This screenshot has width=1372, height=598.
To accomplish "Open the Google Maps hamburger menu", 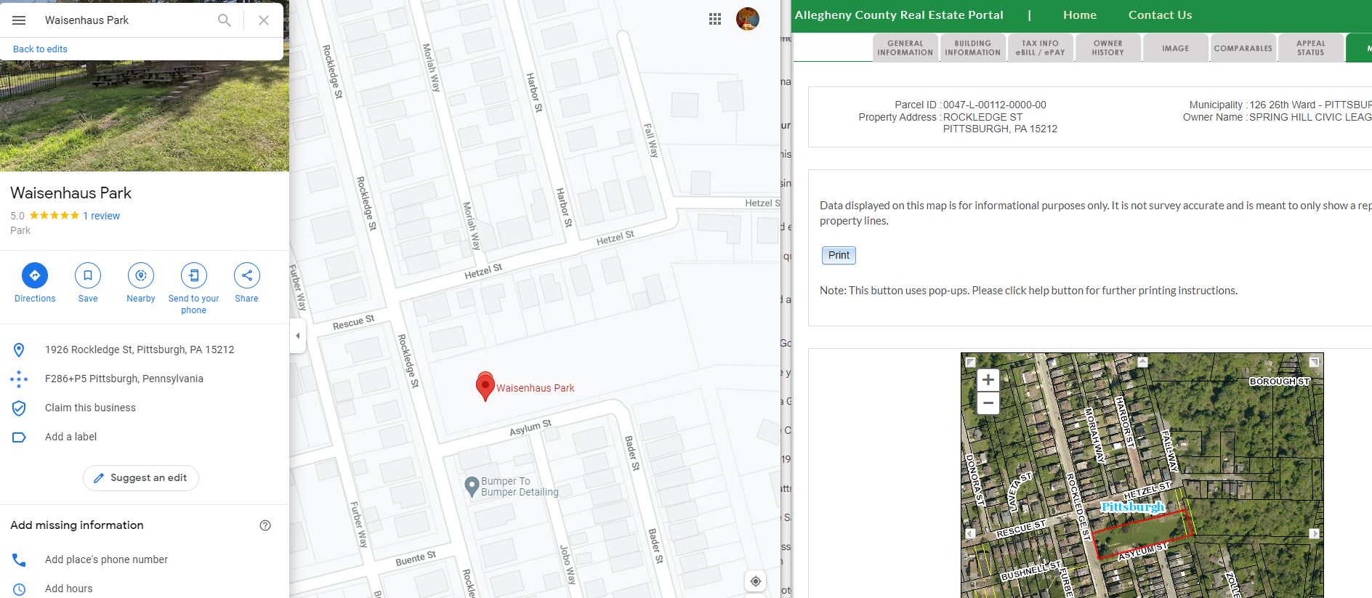I will point(19,20).
